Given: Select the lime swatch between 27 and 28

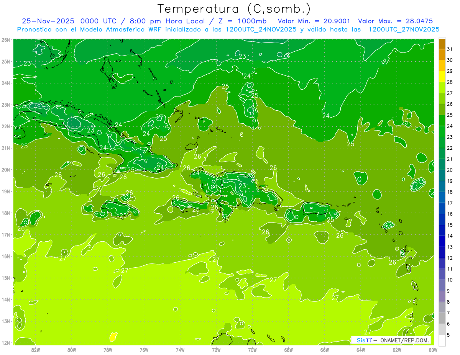Looking at the screenshot, I should 442,88.
